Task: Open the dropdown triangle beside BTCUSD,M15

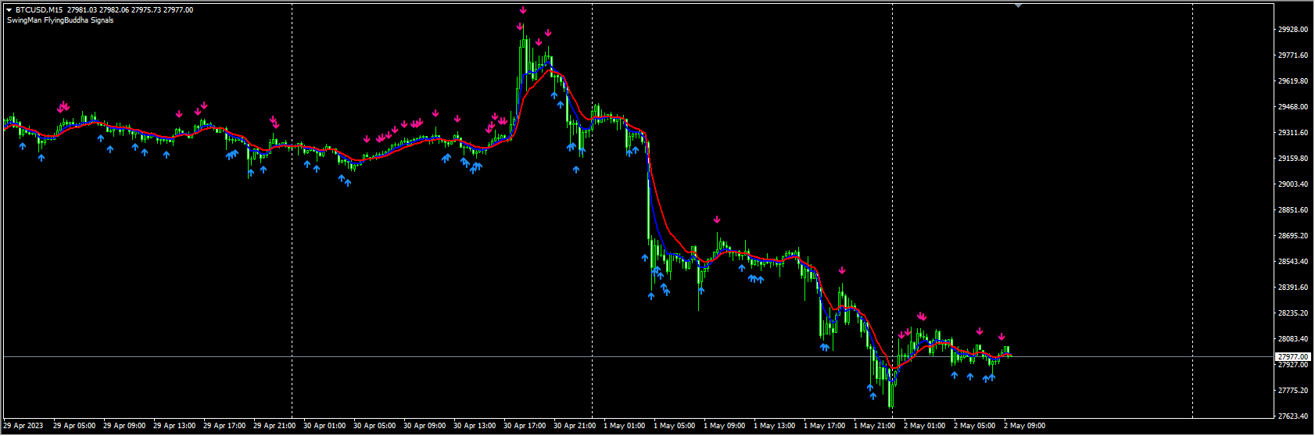Action: point(9,10)
